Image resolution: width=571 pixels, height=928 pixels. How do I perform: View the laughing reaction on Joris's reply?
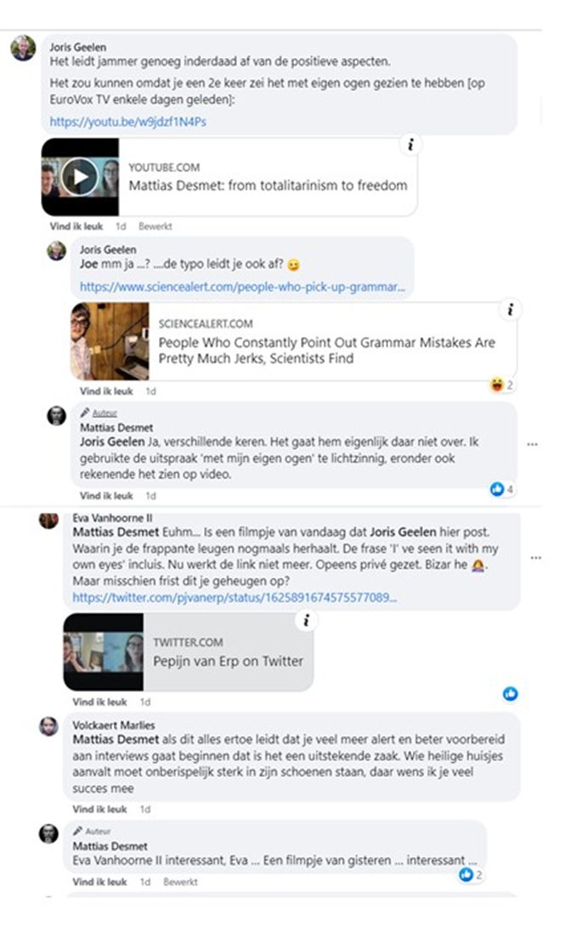501,385
